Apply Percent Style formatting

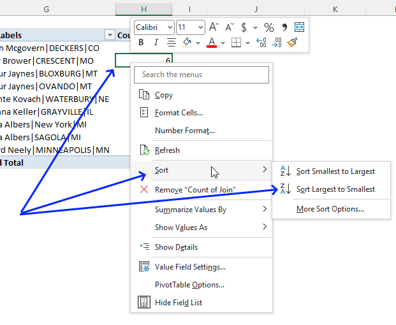coord(268,27)
